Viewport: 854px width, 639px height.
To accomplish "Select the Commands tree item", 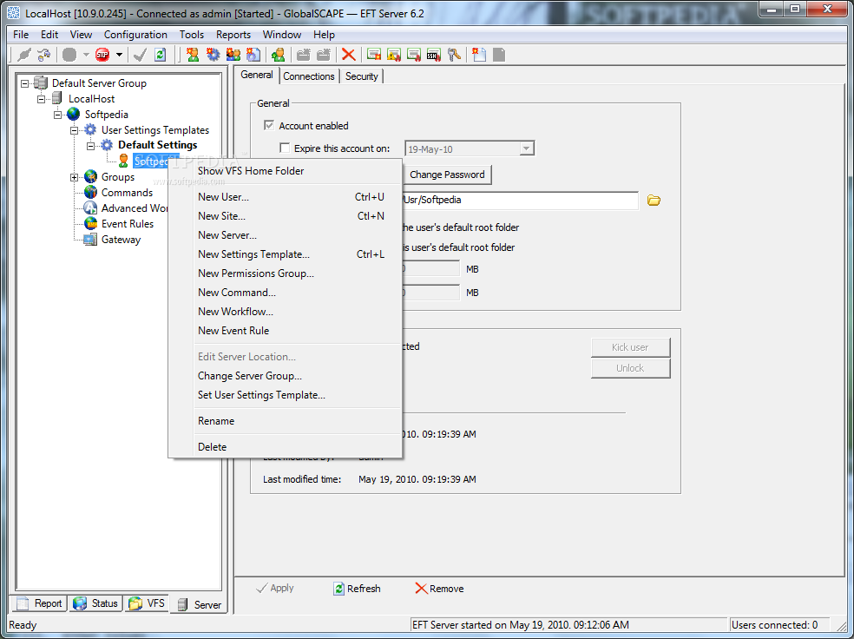I will 127,193.
